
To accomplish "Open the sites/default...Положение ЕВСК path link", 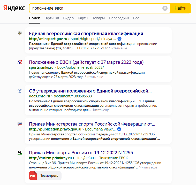I will click(x=103, y=158).
